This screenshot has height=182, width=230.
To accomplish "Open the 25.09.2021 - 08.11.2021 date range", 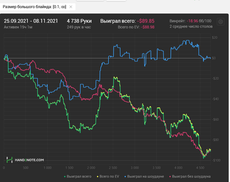I will [31, 21].
